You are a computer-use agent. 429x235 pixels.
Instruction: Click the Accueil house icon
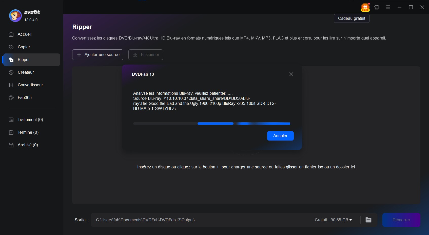coord(11,34)
